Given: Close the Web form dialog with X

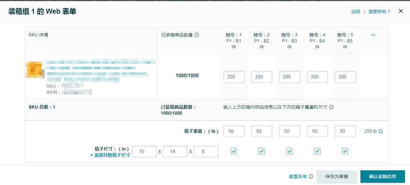Looking at the screenshot, I should tap(401, 11).
